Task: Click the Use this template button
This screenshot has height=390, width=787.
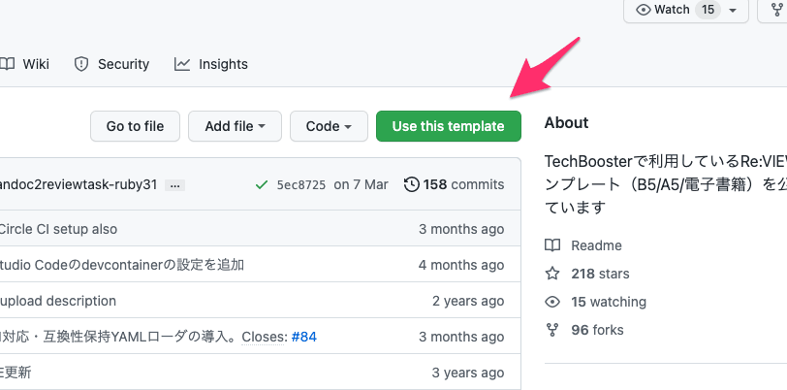Action: [448, 126]
